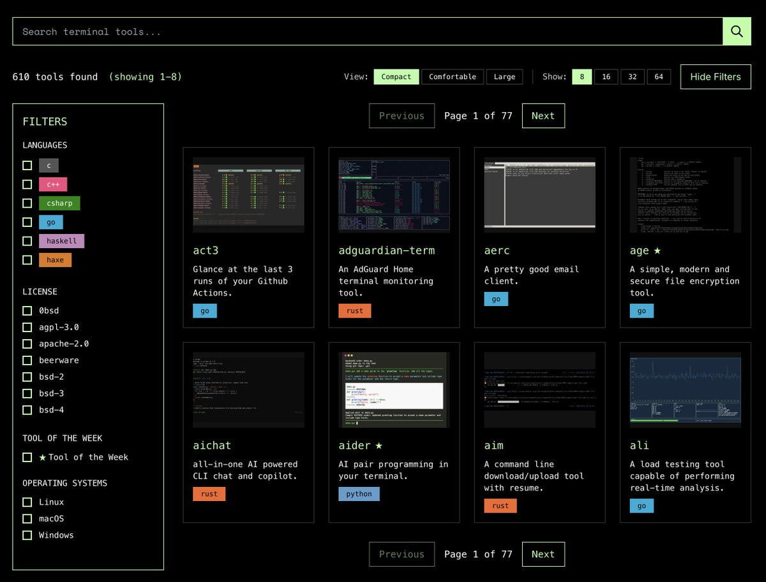The width and height of the screenshot is (766, 582).
Task: Click the haskell language filter tag
Action: [x=61, y=241]
